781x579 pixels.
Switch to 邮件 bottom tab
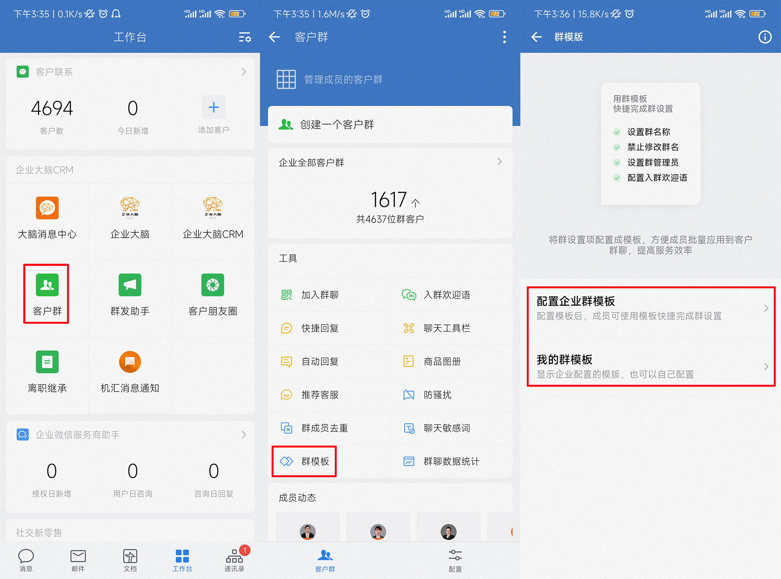pyautogui.click(x=78, y=560)
